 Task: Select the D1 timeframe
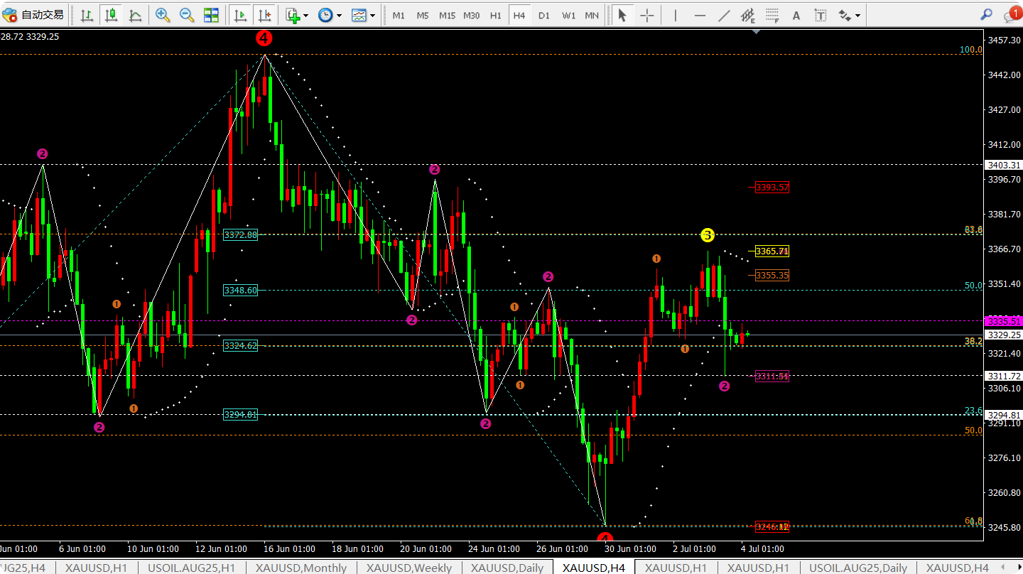[x=543, y=15]
